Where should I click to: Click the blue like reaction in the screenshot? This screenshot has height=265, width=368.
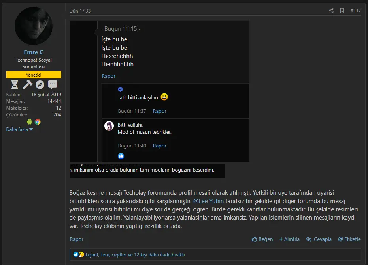tap(121, 156)
